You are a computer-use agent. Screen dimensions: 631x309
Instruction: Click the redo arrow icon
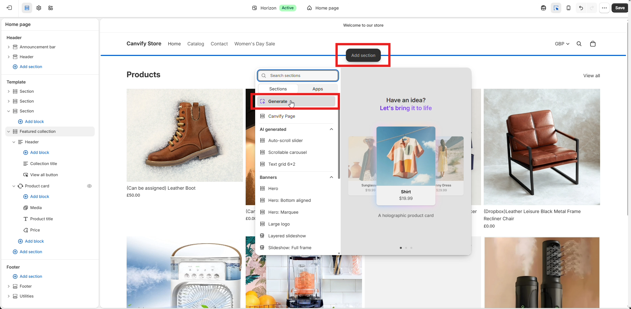point(592,8)
